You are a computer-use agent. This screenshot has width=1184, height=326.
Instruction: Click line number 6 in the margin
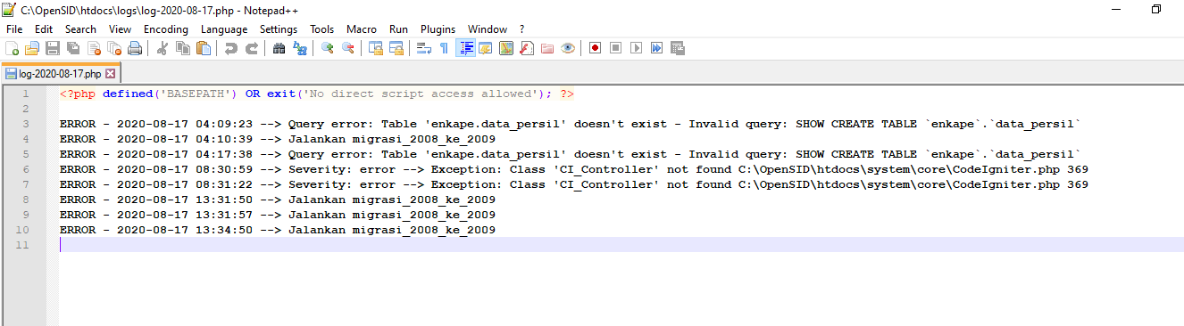pyautogui.click(x=26, y=169)
